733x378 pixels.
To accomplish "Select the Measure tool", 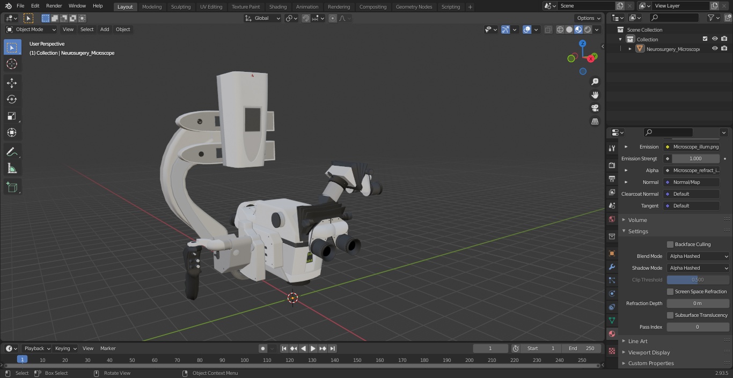I will pos(12,169).
